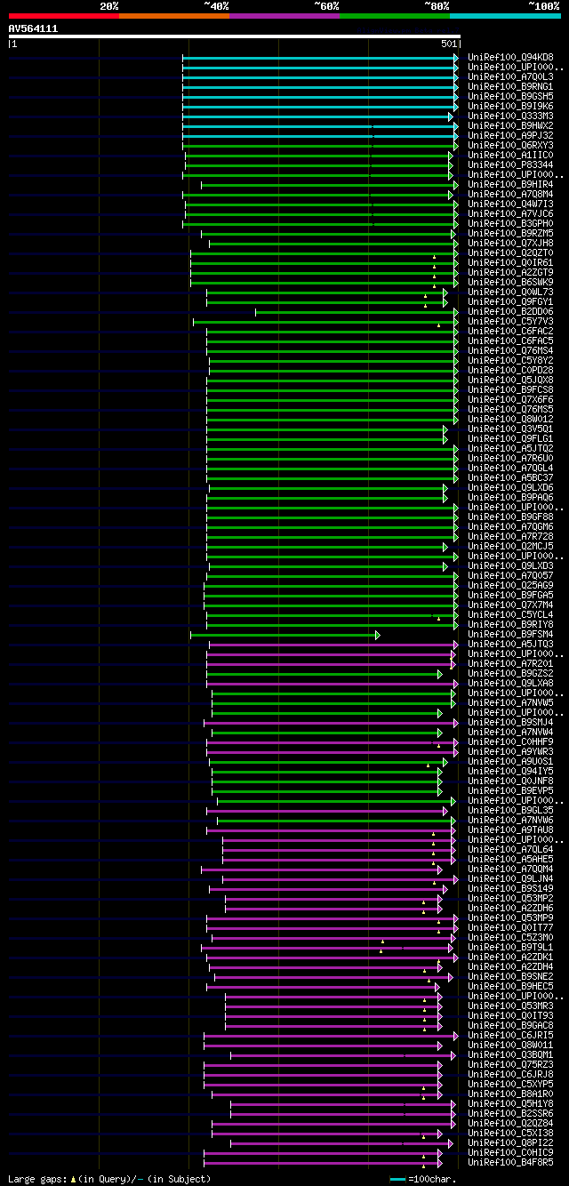Select the UniRef100_B8A1R0 label
The width and height of the screenshot is (569, 1186).
click(x=510, y=1094)
